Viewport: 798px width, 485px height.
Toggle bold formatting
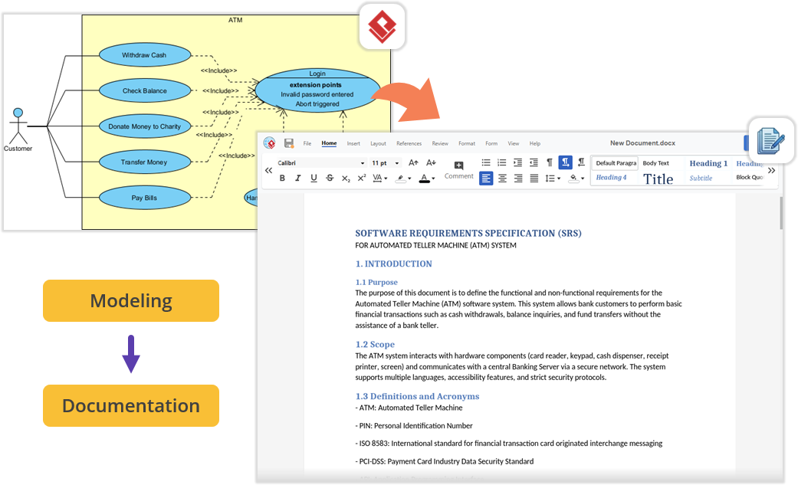(282, 178)
